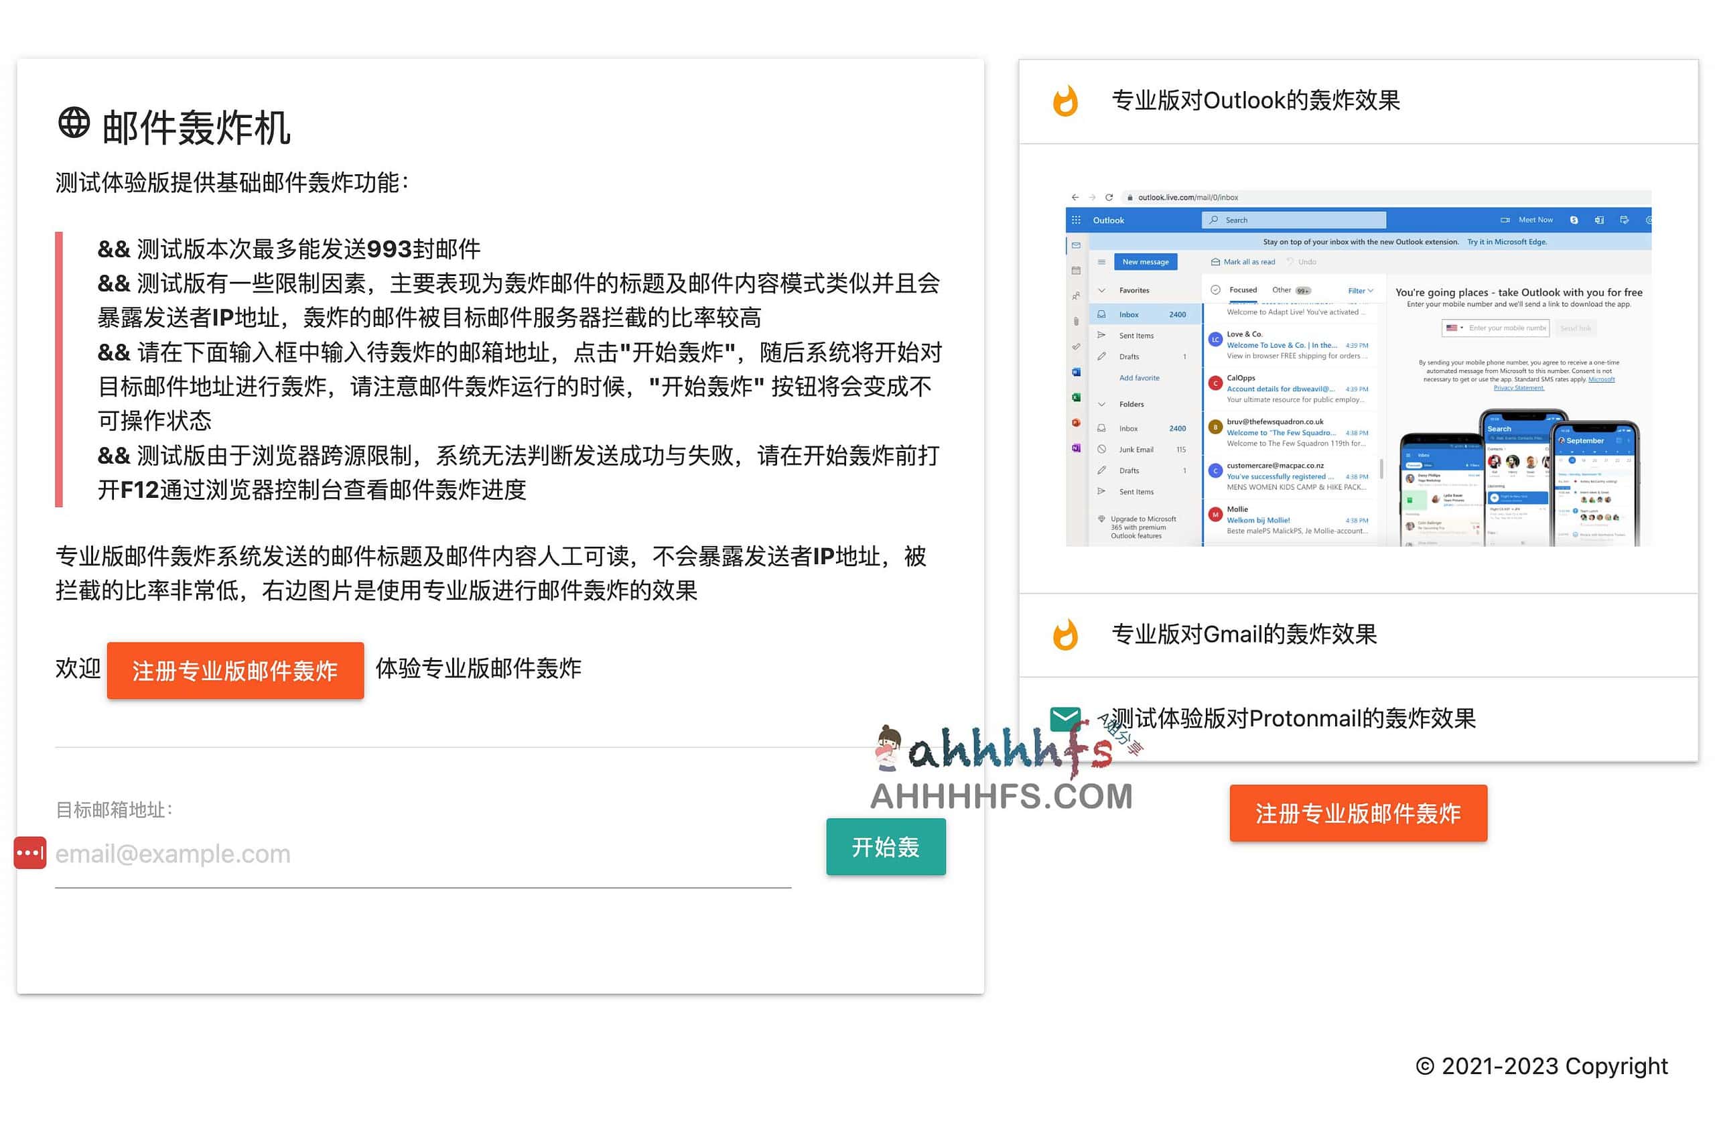Collapse the Folders section
The height and width of the screenshot is (1121, 1715).
(1103, 405)
